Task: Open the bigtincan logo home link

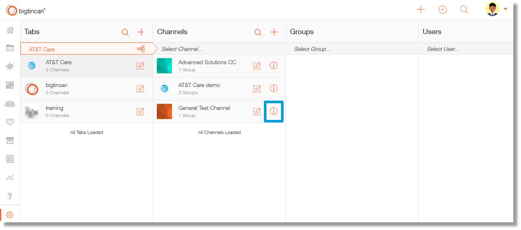Action: 26,10
